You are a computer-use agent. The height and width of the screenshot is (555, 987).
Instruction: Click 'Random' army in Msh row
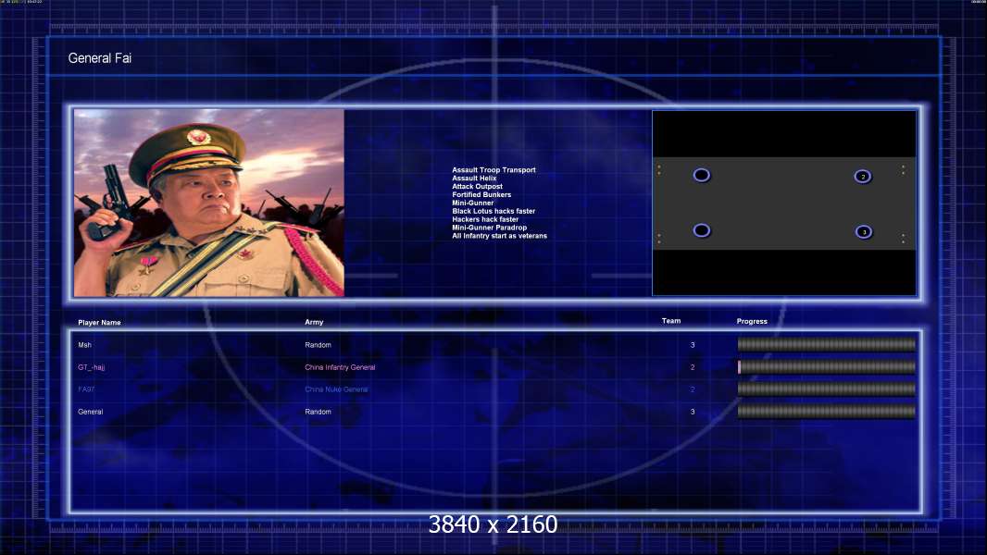point(318,345)
